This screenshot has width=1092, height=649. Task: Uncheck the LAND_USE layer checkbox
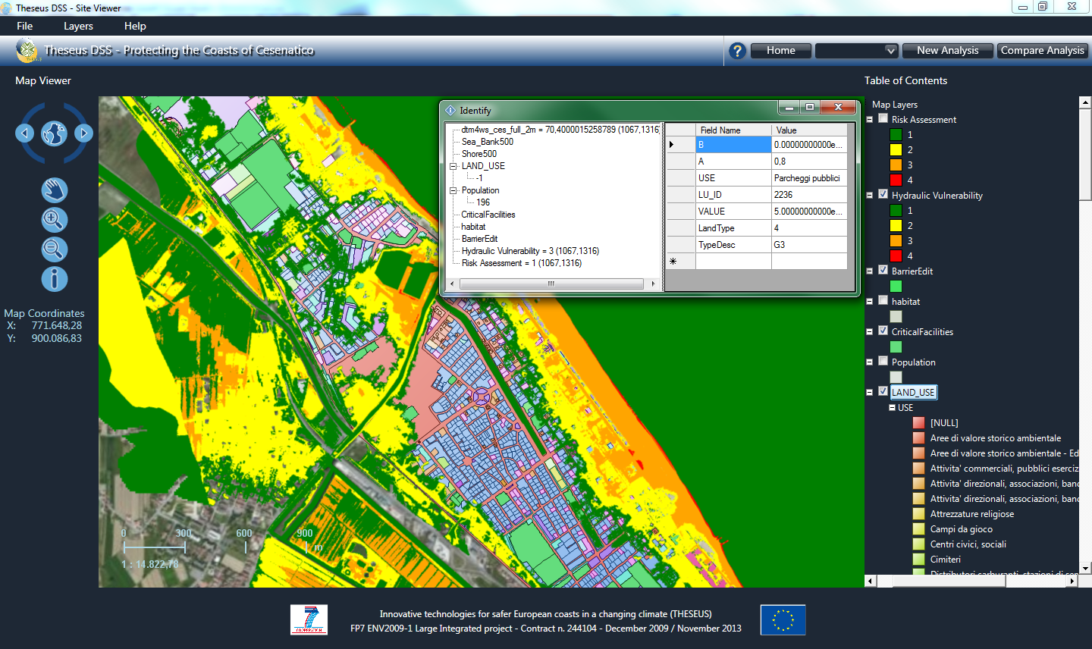pyautogui.click(x=883, y=391)
